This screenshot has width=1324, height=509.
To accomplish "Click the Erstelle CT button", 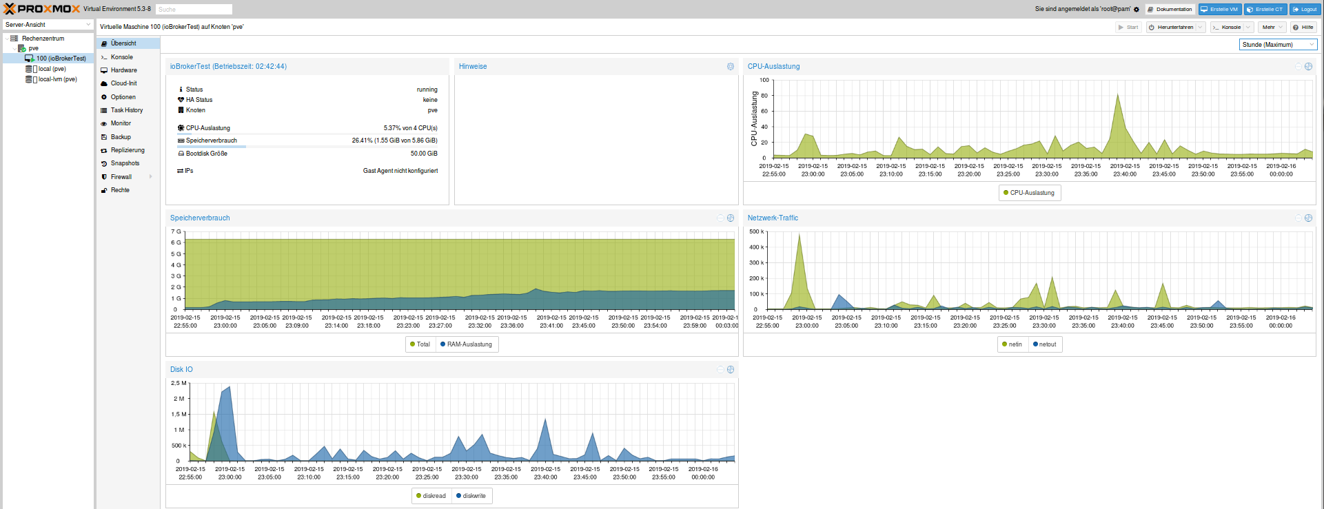I will (x=1265, y=10).
